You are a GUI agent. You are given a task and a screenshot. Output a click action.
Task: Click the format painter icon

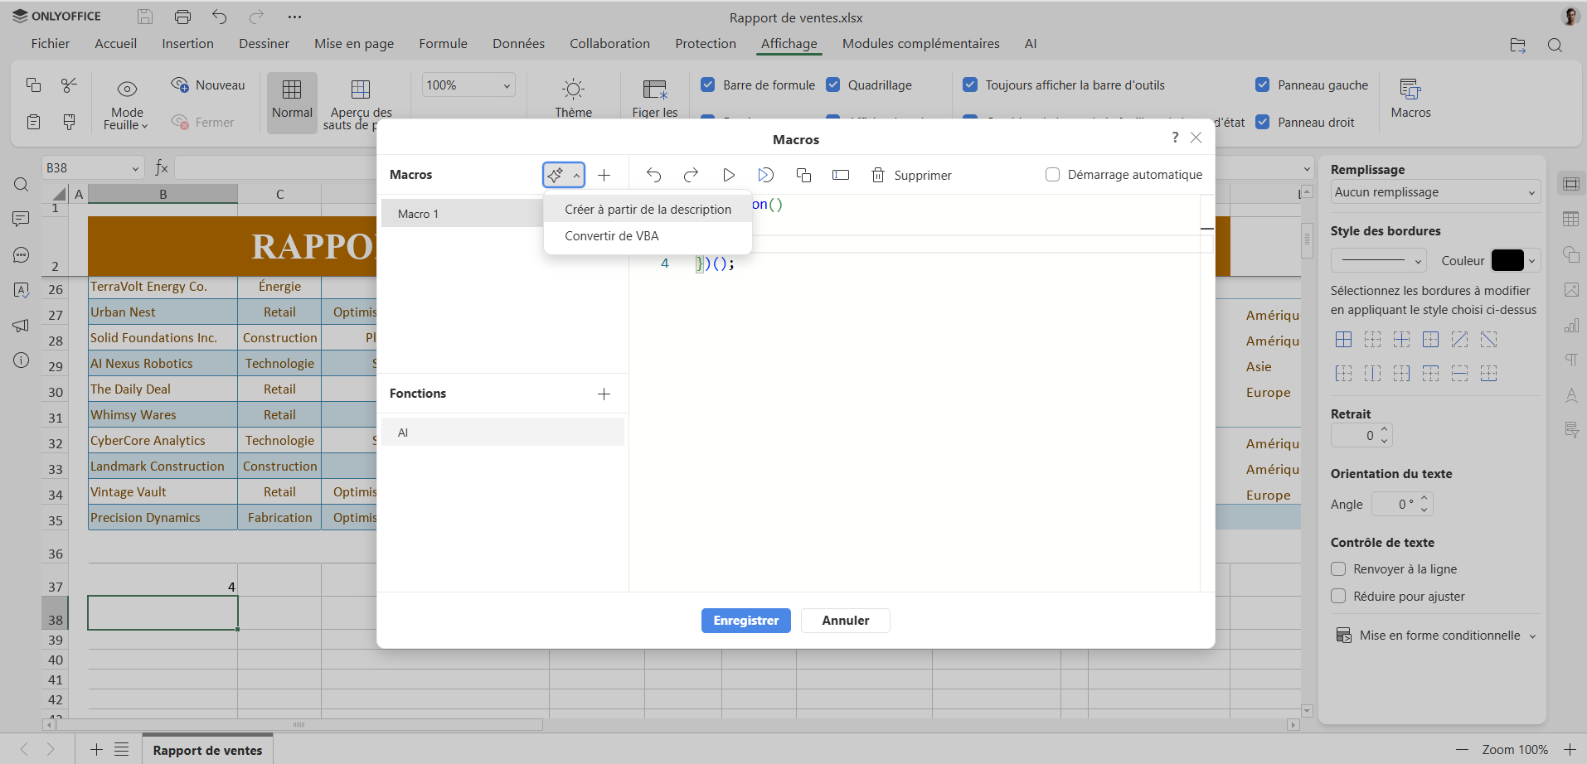(70, 122)
